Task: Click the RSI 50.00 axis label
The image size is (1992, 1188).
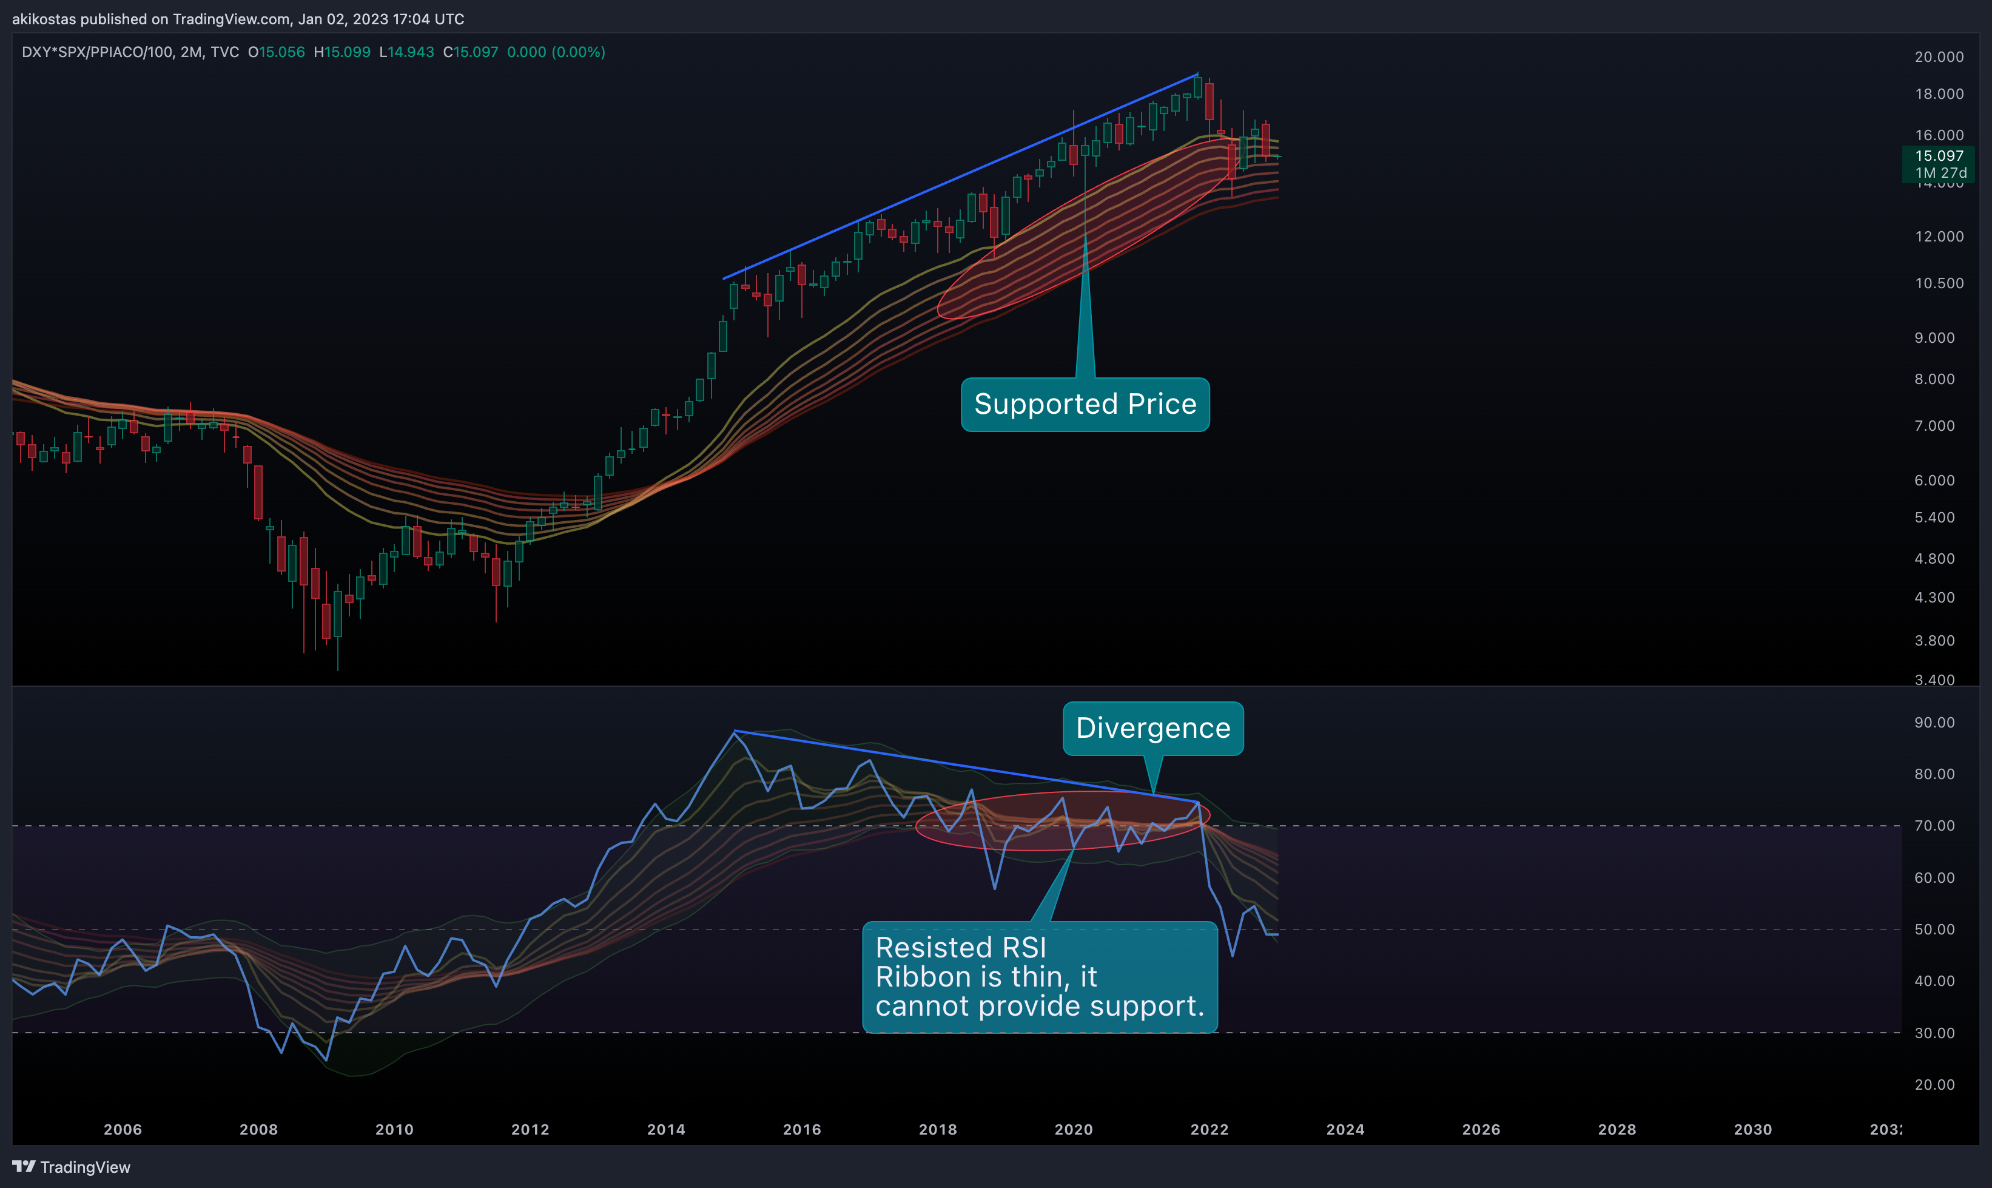Action: 1934,930
